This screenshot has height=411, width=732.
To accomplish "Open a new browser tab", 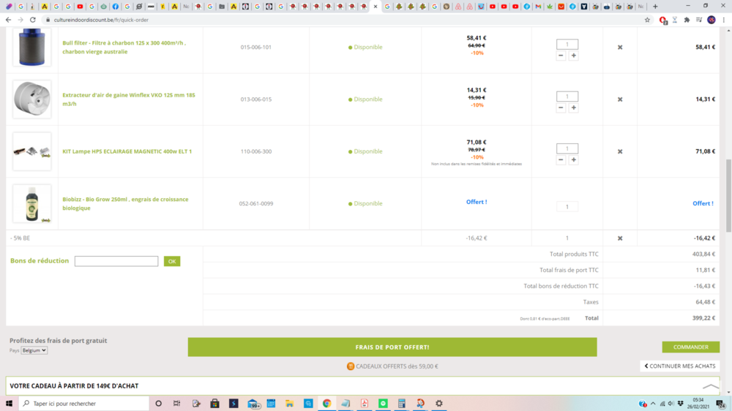I will click(655, 7).
